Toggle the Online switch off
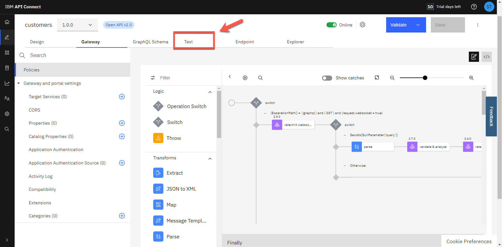This screenshot has height=247, width=502. pyautogui.click(x=332, y=25)
